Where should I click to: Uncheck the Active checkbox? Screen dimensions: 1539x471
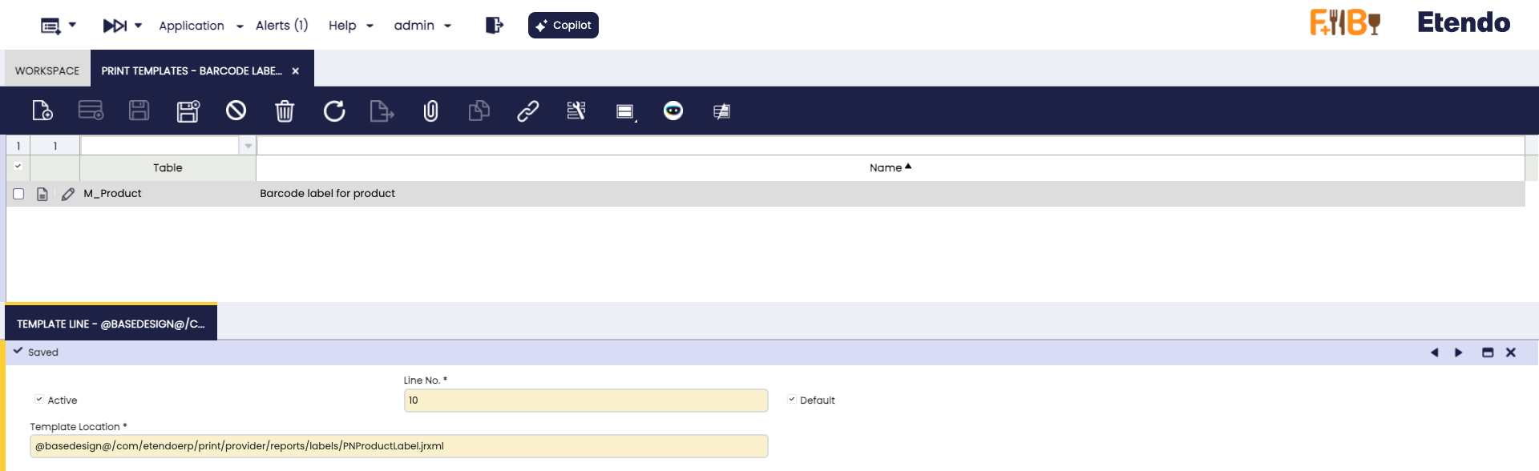[38, 400]
